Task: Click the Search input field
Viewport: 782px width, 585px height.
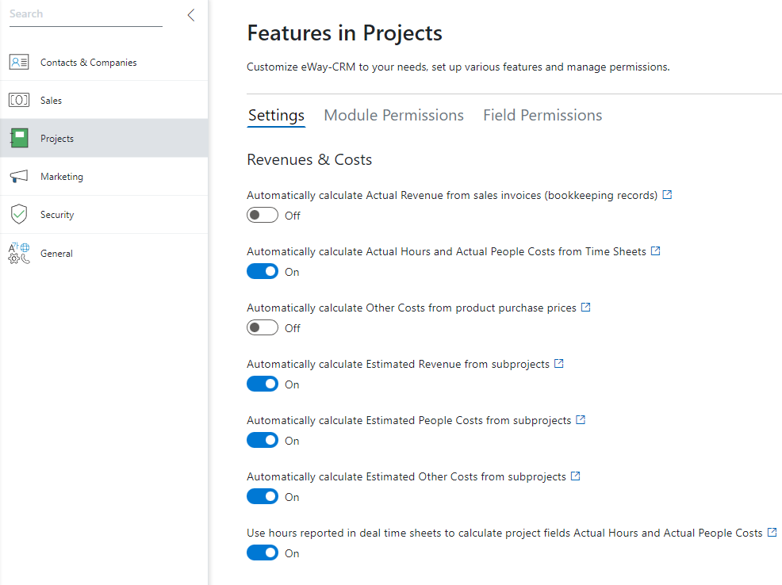Action: point(86,14)
